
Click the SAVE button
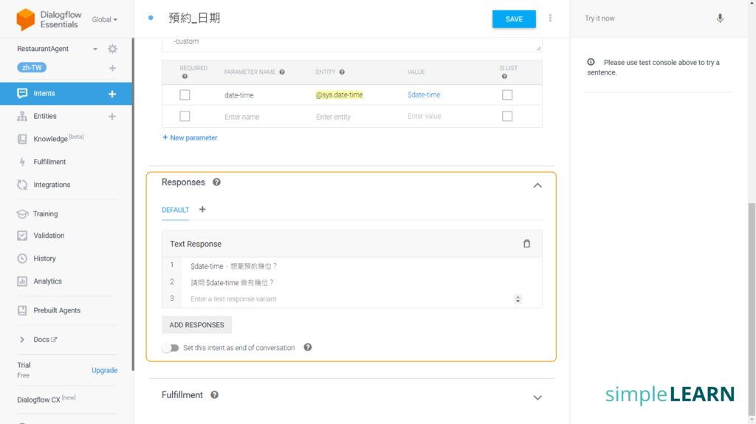point(514,19)
